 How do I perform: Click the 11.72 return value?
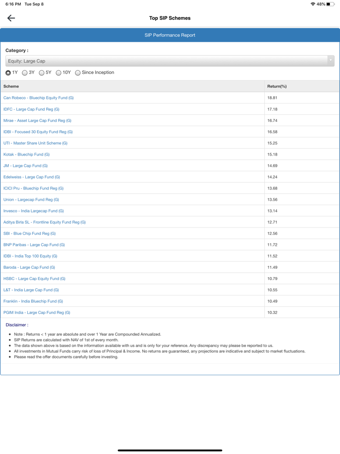point(272,244)
